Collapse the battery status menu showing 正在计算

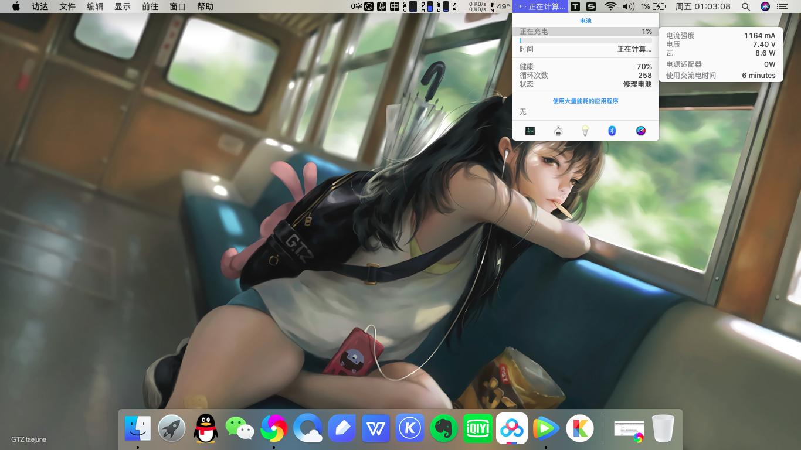pos(541,6)
